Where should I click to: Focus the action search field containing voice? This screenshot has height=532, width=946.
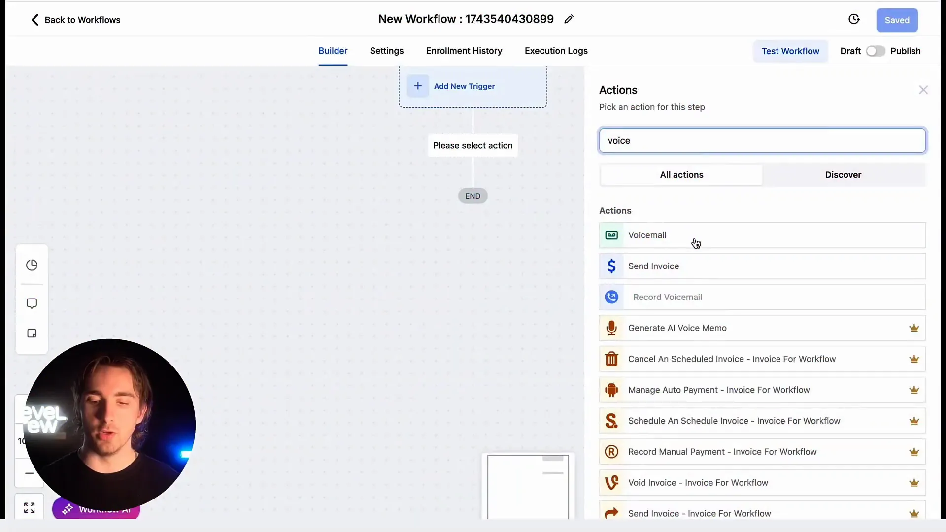(x=762, y=141)
